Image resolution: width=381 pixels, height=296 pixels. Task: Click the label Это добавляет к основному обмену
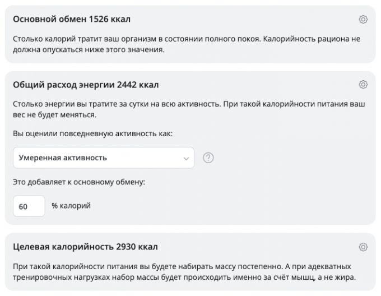78,182
